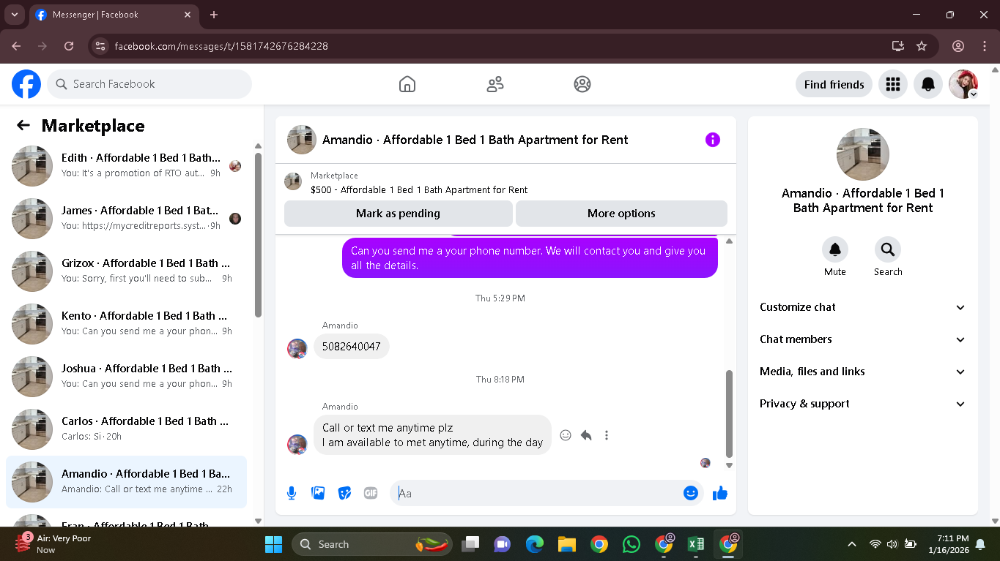Expand Media, files and links section
The height and width of the screenshot is (561, 1000).
(863, 372)
